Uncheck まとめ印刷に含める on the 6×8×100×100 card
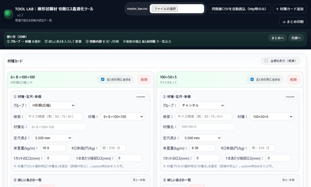311x187 pixels. [103, 79]
